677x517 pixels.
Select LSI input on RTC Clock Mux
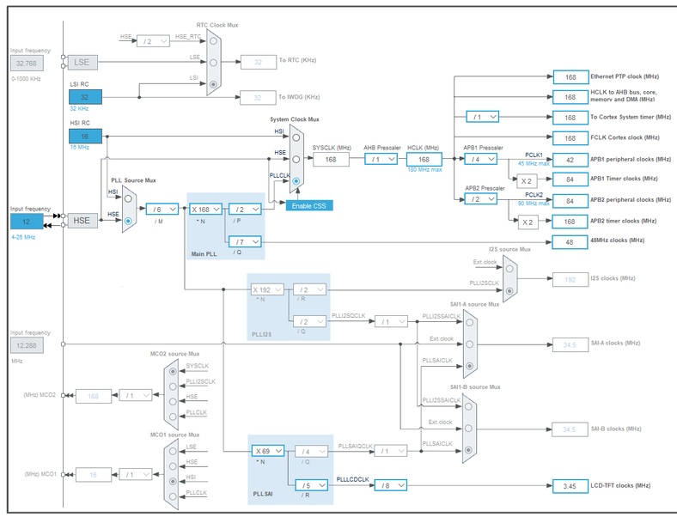tap(213, 84)
